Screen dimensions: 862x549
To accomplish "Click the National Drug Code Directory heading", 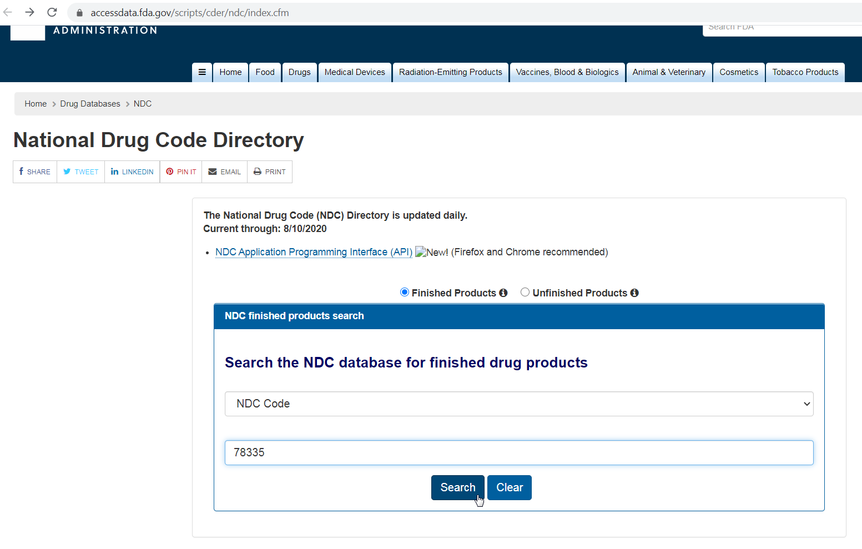I will [x=159, y=140].
